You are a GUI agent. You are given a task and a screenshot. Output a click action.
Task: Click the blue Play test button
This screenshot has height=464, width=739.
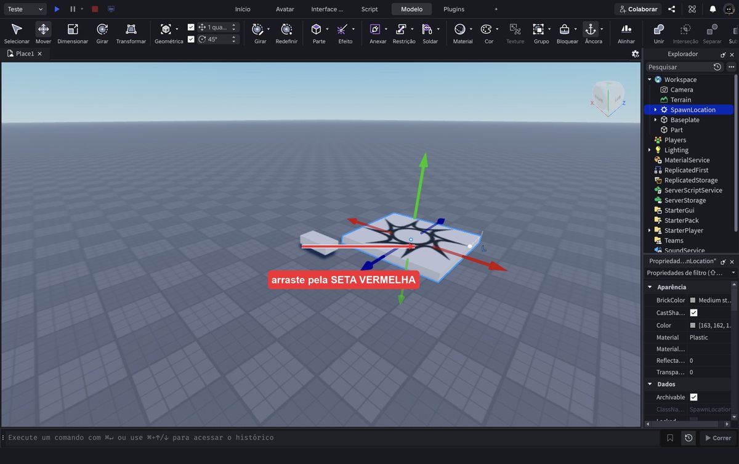[x=57, y=9]
